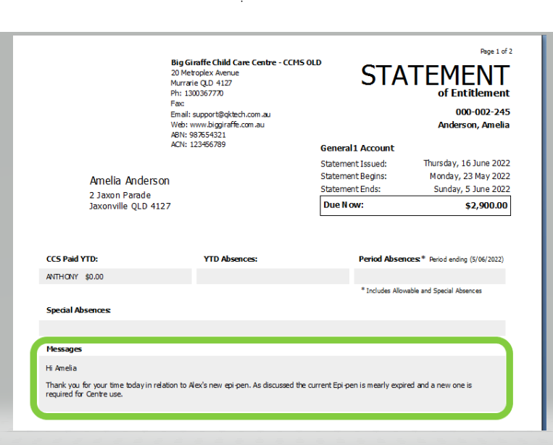Click 'YTD Absences:' heading
Viewport: 553px width, 445px height.
pos(230,259)
